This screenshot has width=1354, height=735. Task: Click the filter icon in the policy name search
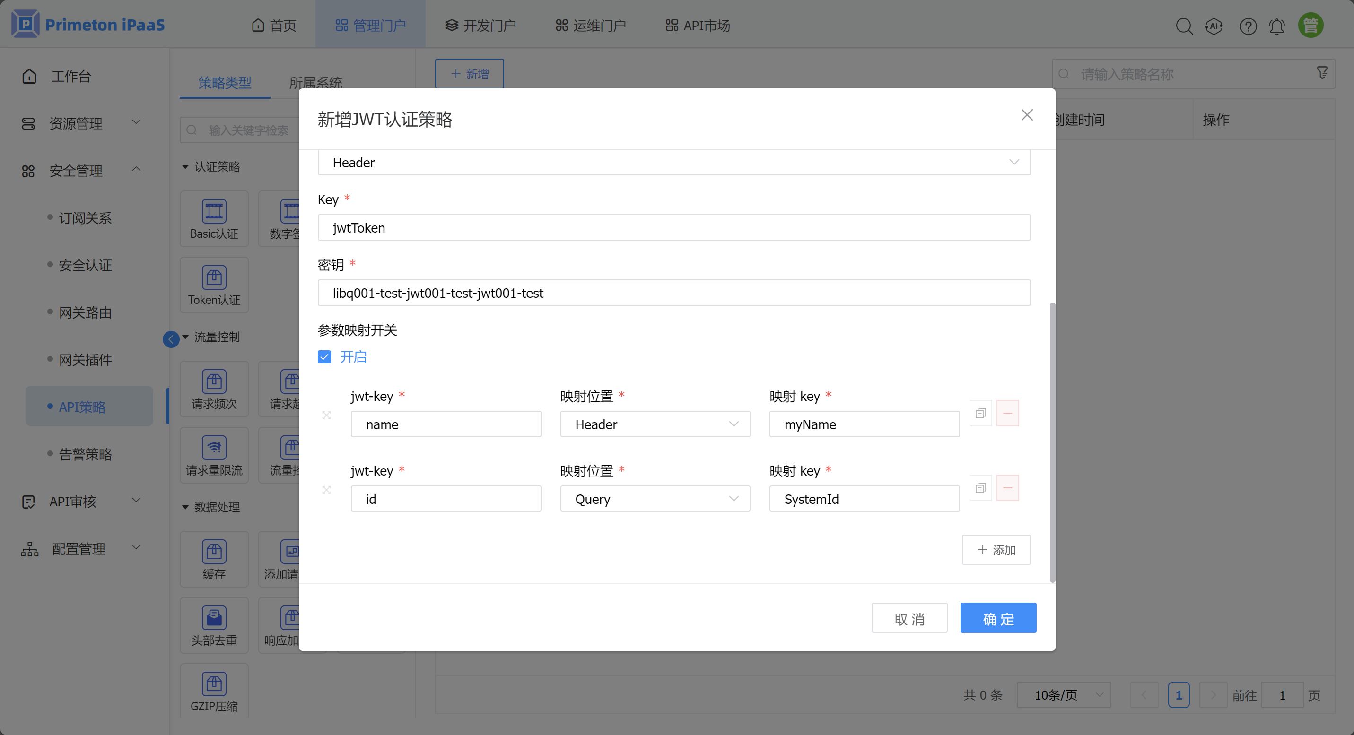(x=1322, y=73)
